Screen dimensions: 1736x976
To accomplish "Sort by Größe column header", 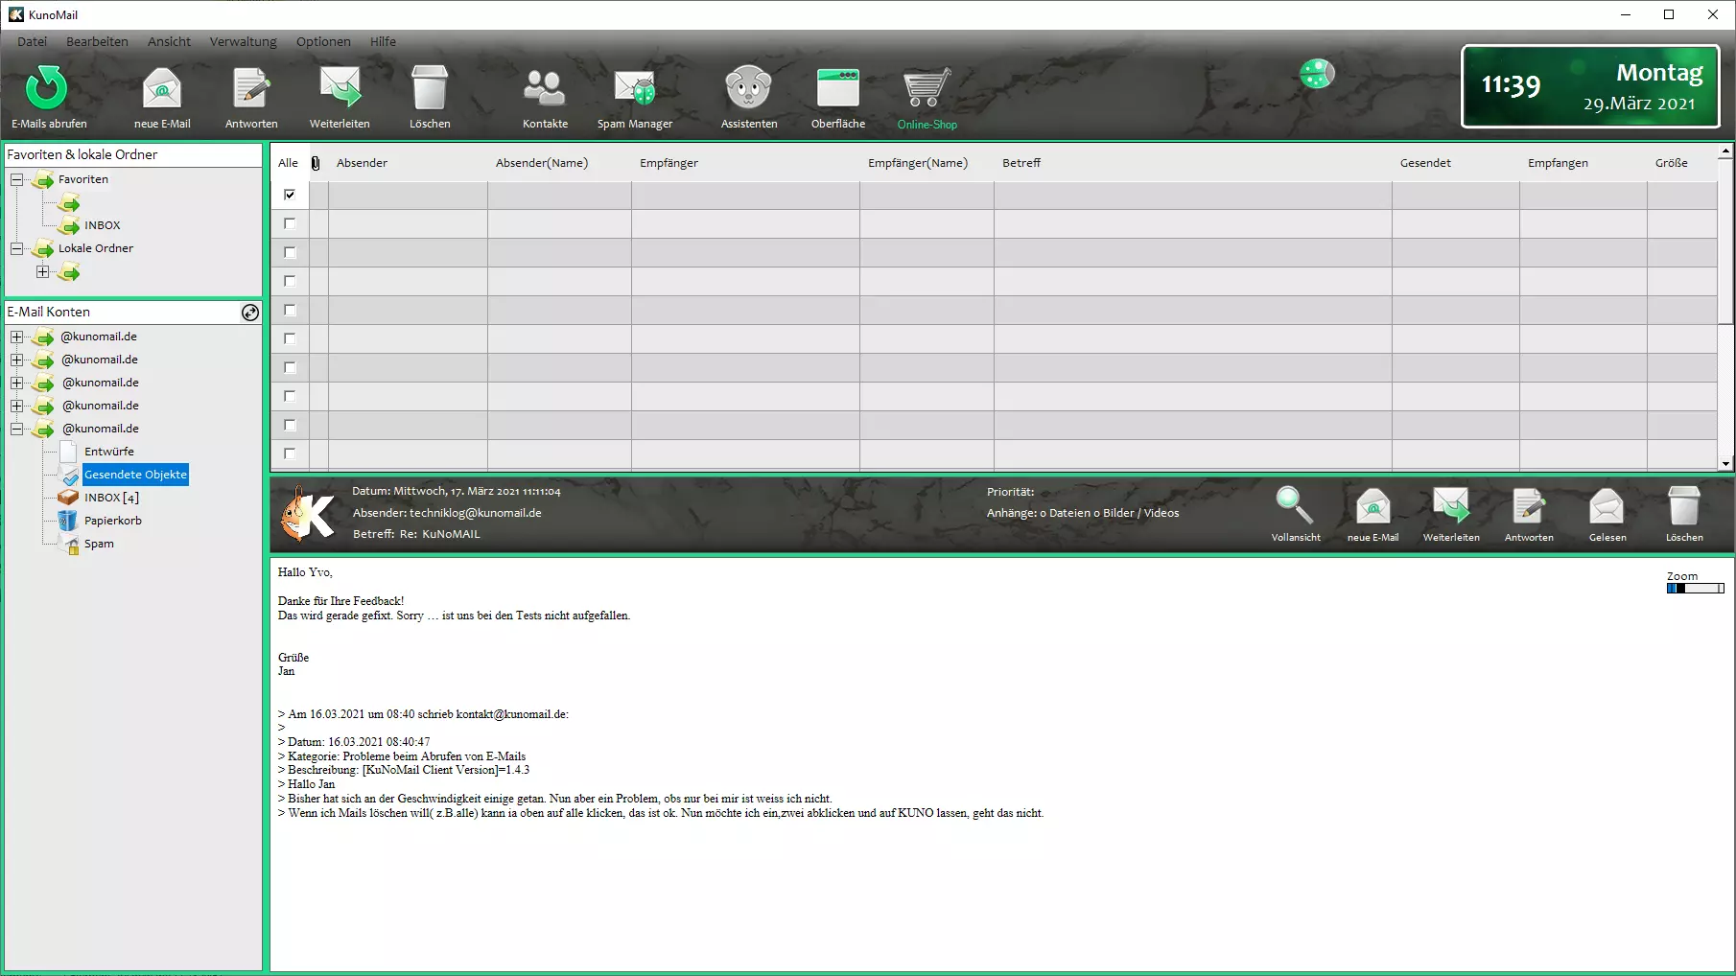I will pyautogui.click(x=1671, y=163).
